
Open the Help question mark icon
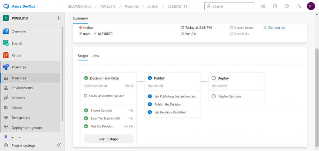click(x=287, y=6)
